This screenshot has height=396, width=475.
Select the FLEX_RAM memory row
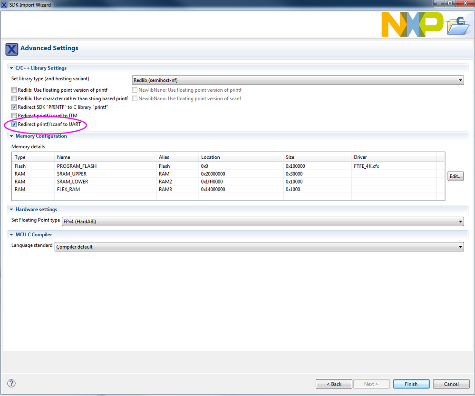(x=228, y=189)
